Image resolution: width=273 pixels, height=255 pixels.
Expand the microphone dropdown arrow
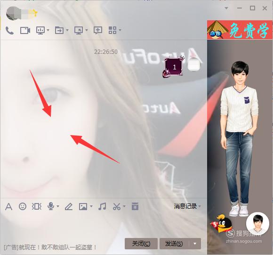coord(58,206)
